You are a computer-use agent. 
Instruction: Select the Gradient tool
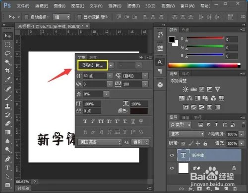click(x=7, y=132)
